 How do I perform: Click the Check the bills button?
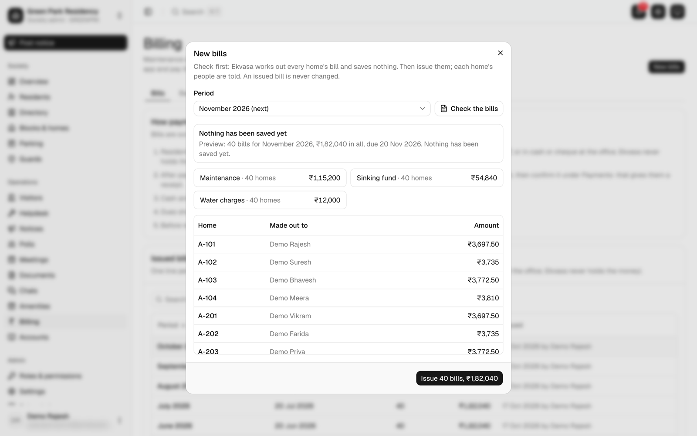pyautogui.click(x=469, y=109)
